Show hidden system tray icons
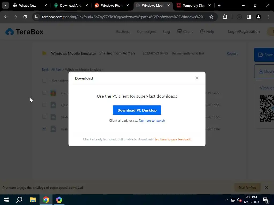274x205 pixels. (226, 200)
